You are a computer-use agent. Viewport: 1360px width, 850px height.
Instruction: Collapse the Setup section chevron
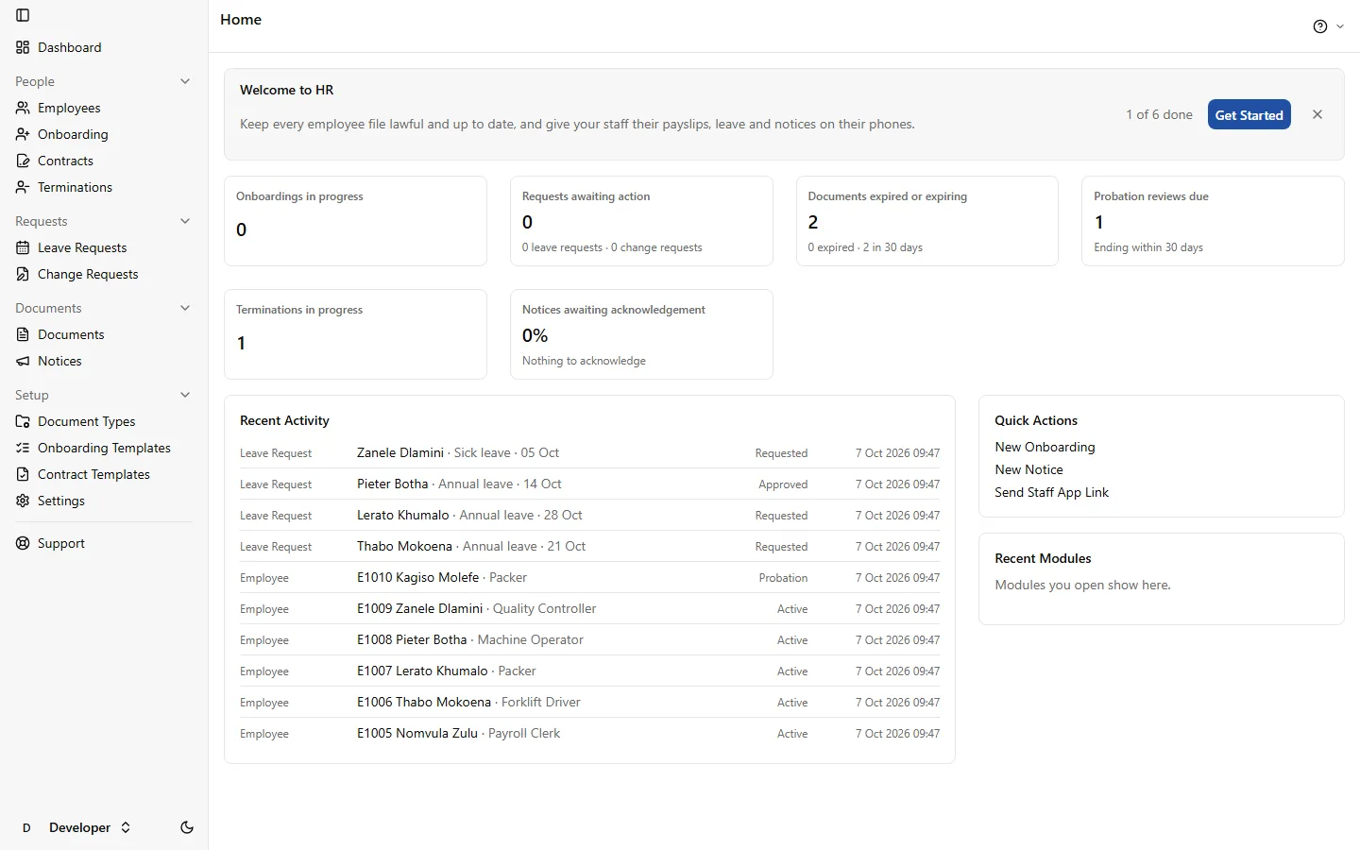185,395
